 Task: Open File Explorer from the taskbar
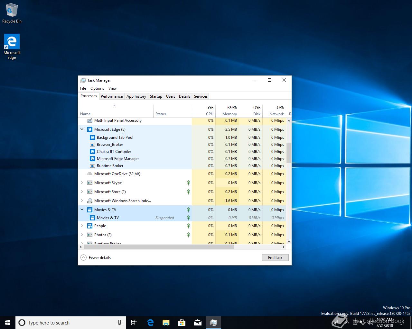[x=166, y=323]
